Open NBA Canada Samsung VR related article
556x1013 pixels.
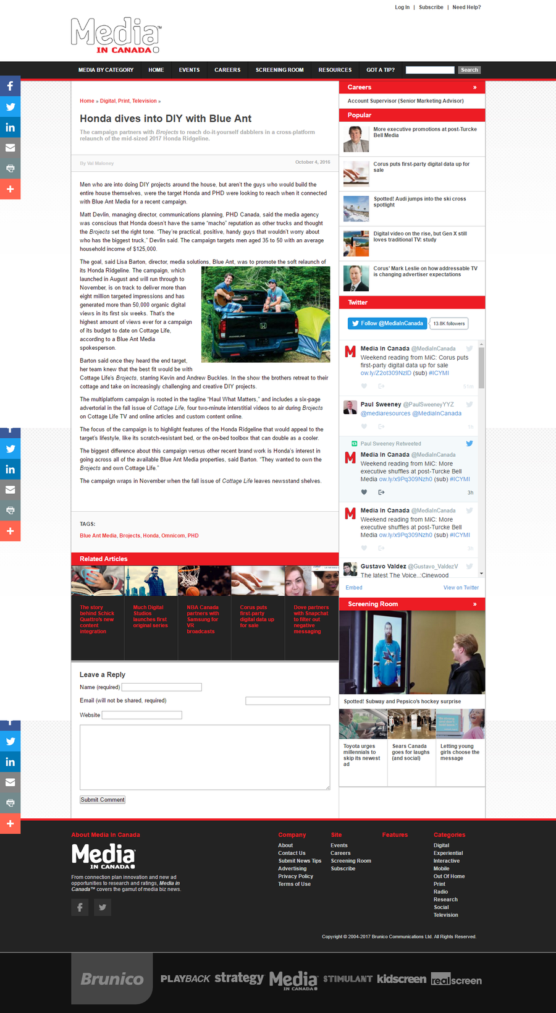203,619
